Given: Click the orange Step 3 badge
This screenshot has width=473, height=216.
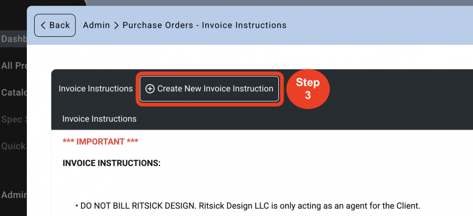Looking at the screenshot, I should point(308,89).
